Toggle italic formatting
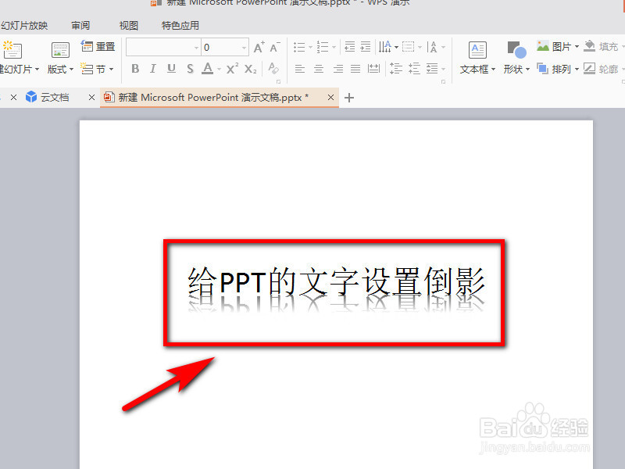The width and height of the screenshot is (625, 469). [x=153, y=69]
